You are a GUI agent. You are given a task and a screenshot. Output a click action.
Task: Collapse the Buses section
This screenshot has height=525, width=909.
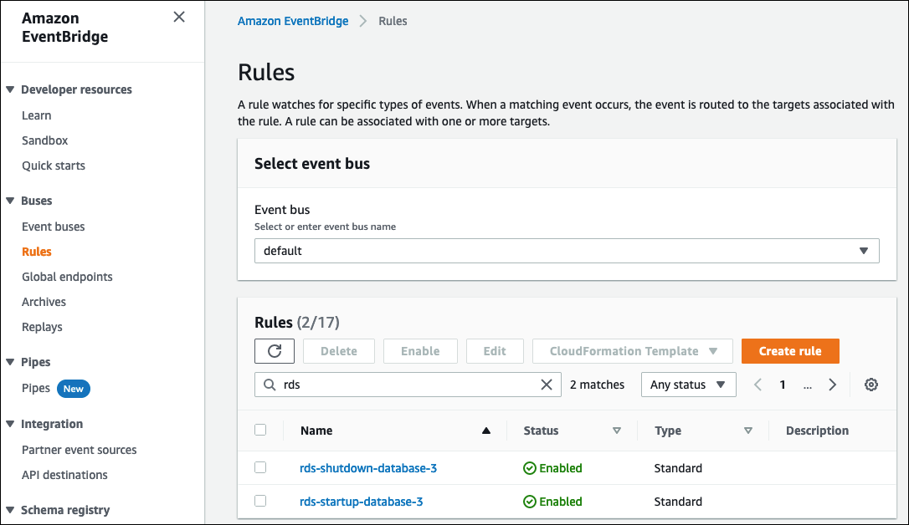coord(8,201)
